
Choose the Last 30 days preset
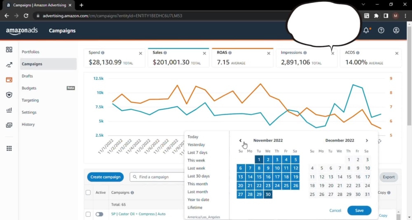pyautogui.click(x=199, y=176)
